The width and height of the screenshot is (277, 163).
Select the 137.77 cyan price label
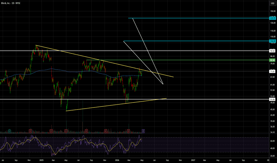[273, 18]
